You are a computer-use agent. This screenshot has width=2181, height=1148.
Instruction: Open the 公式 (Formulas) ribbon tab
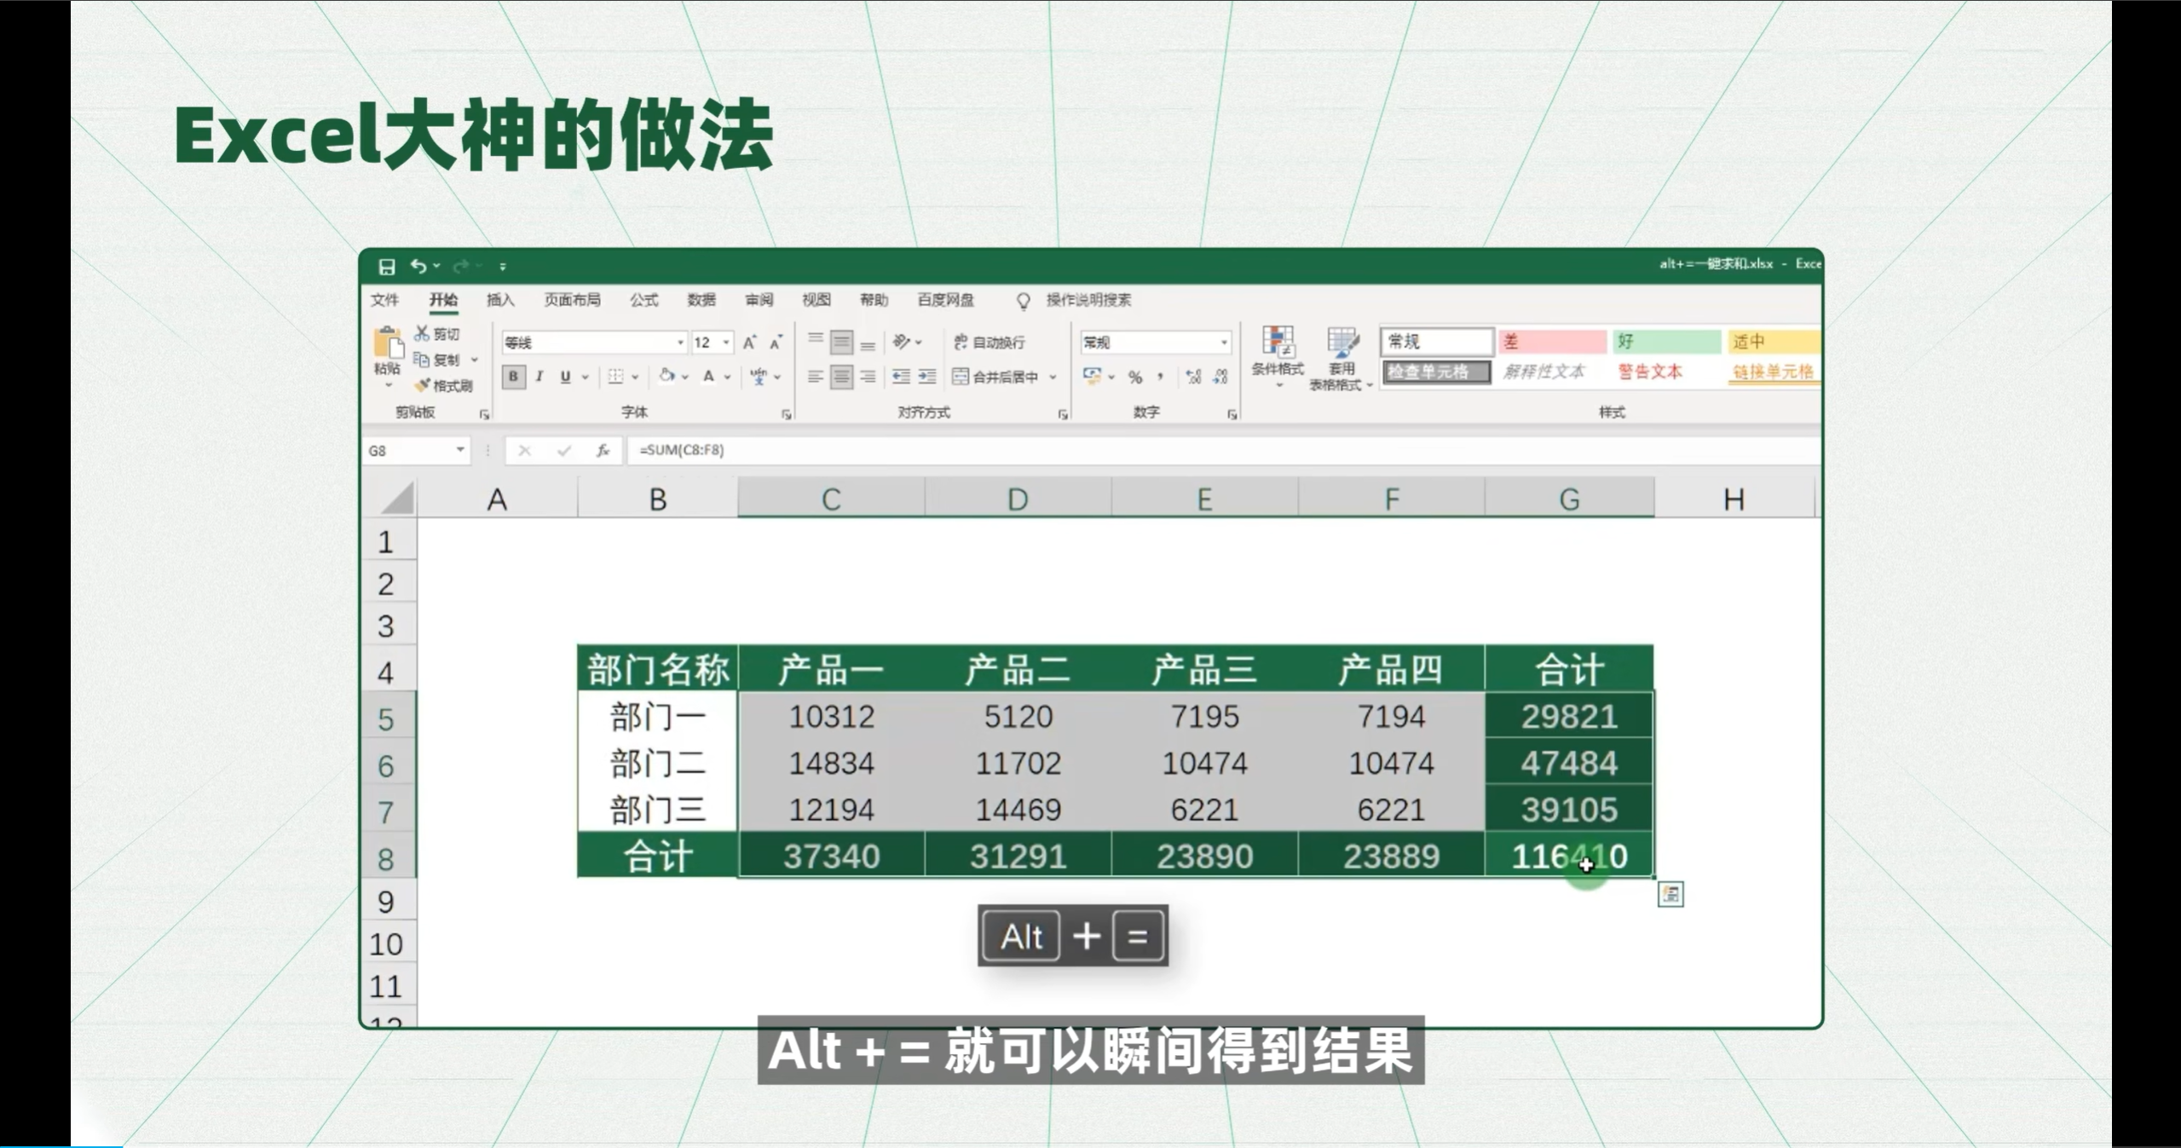click(643, 300)
